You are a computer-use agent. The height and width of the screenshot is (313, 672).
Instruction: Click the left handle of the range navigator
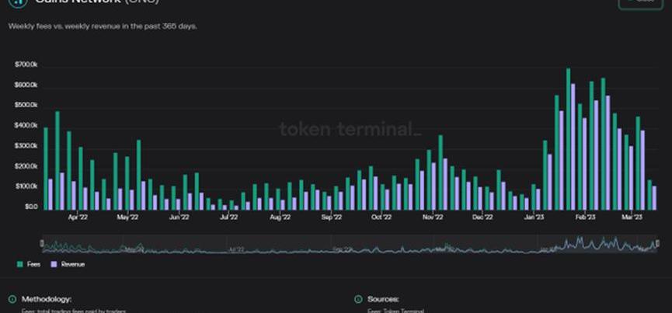(43, 244)
